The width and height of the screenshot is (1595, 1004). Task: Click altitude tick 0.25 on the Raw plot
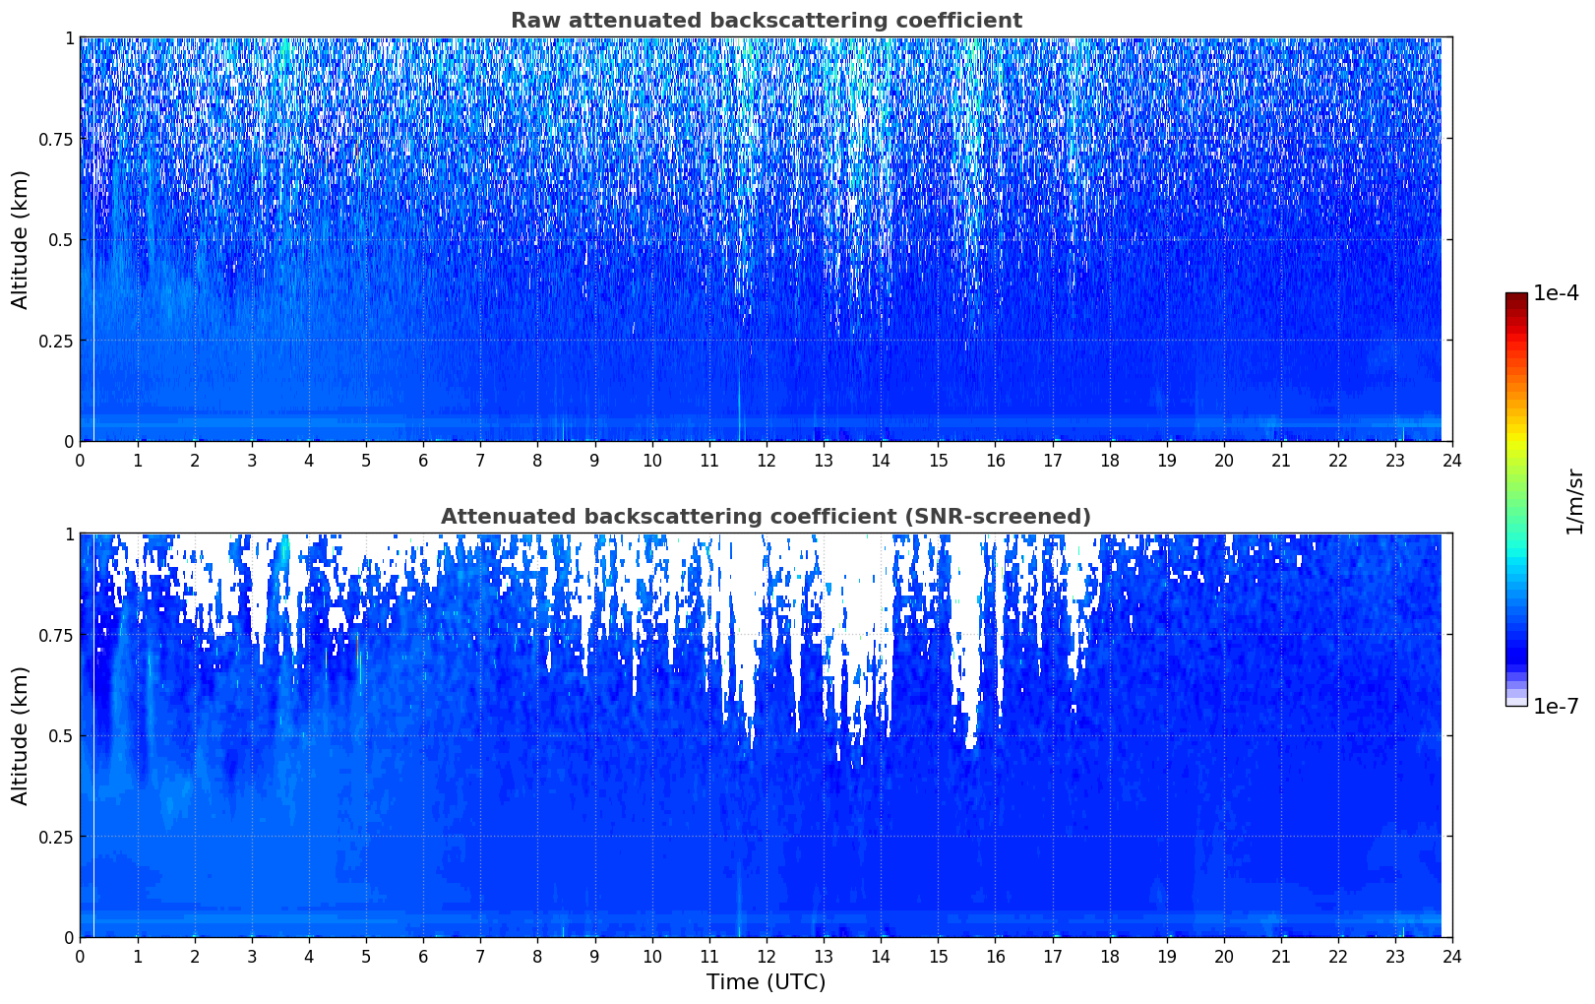click(57, 341)
